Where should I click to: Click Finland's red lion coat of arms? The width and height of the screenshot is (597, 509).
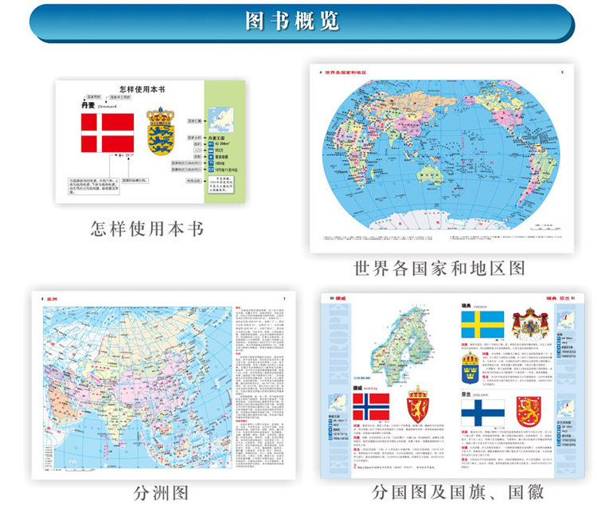(x=529, y=412)
